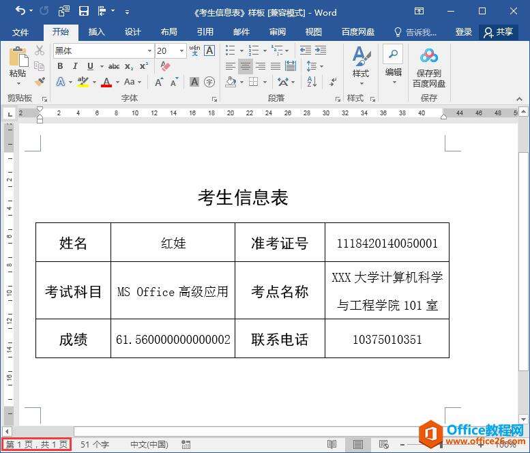The image size is (530, 453).
Task: Collapse the ribbon with the chevron
Action: [519, 99]
